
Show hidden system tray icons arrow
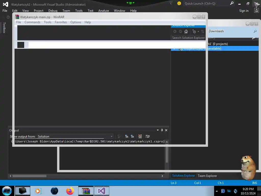click(217, 191)
